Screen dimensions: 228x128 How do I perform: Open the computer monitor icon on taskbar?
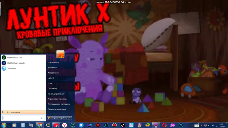pyautogui.click(x=48, y=125)
